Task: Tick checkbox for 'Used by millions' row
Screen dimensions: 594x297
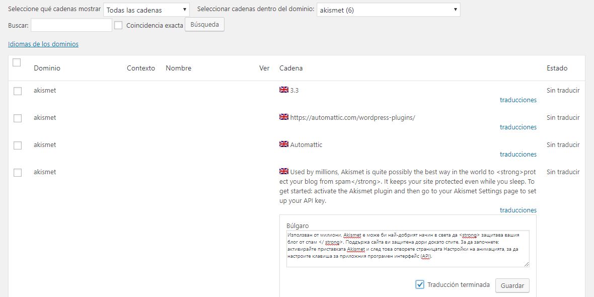Action: [x=18, y=173]
